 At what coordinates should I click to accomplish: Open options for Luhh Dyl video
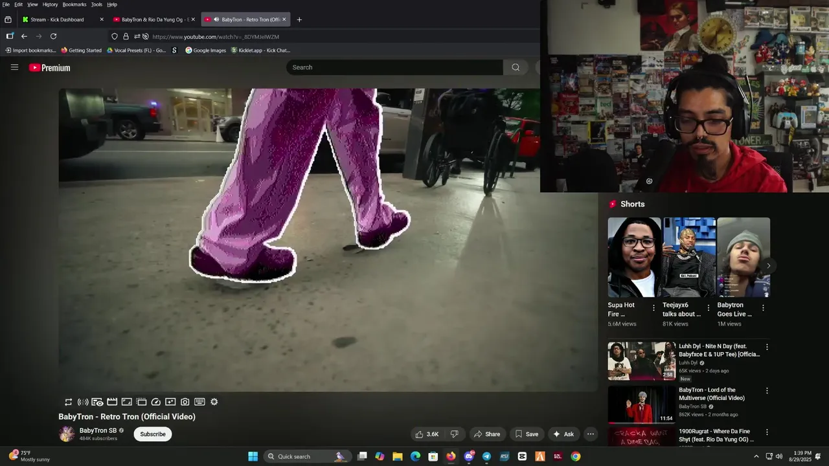coord(767,347)
